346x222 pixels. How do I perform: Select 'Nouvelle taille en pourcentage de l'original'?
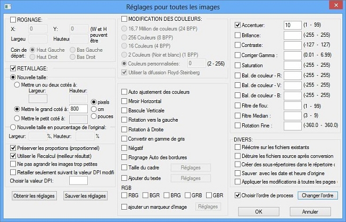13,127
